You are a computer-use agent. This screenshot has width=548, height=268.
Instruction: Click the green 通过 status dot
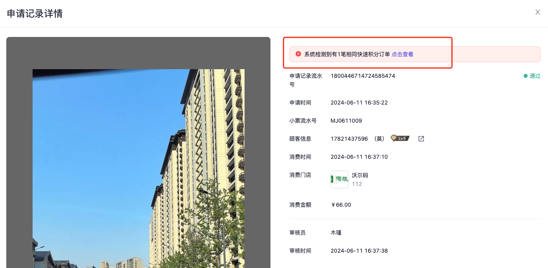click(x=526, y=76)
